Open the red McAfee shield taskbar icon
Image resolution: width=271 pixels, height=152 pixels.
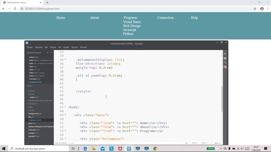coord(120,149)
